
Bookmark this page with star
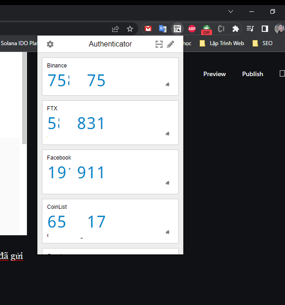click(x=130, y=29)
